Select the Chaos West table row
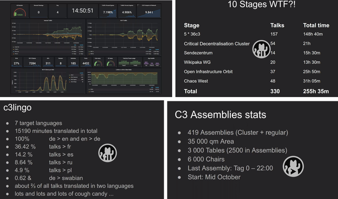This screenshot has height=199, width=338. tap(256, 81)
